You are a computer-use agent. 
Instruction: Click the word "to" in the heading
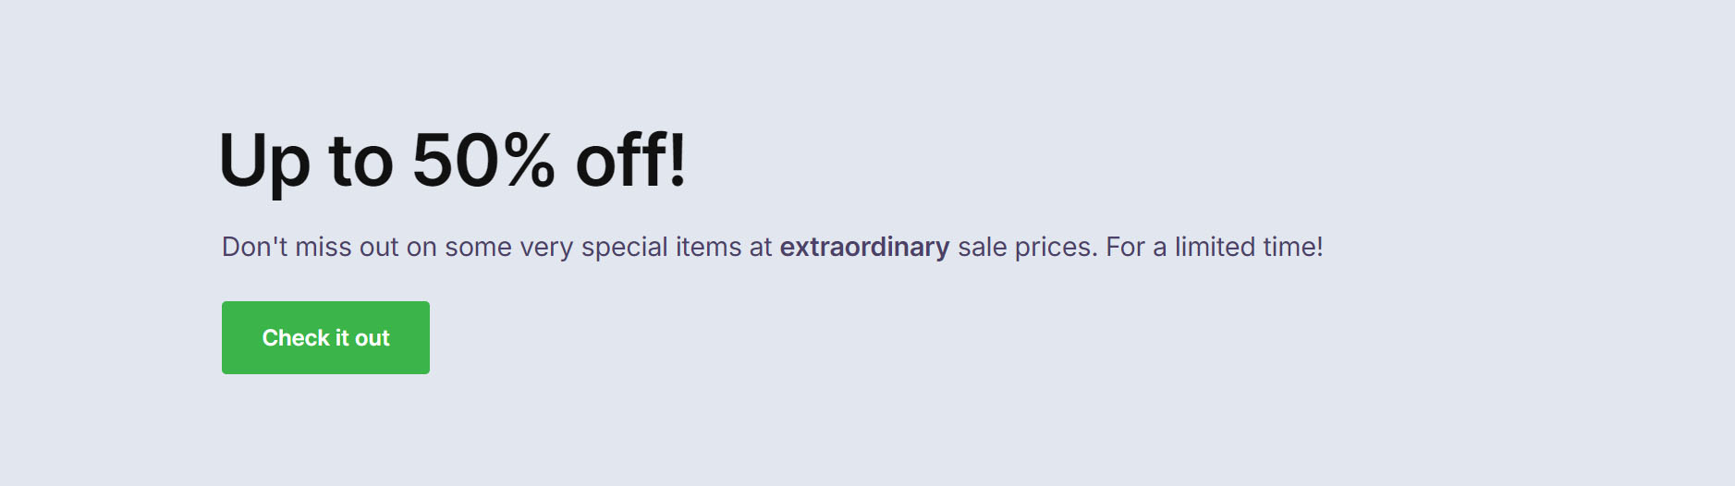(360, 163)
